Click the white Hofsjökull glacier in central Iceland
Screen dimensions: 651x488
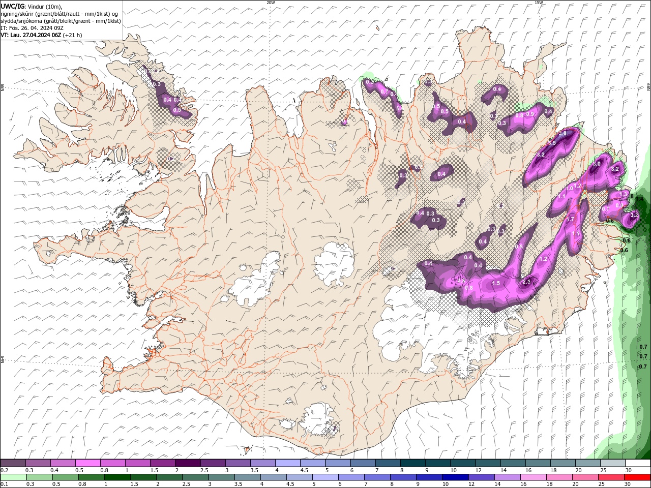(x=334, y=264)
